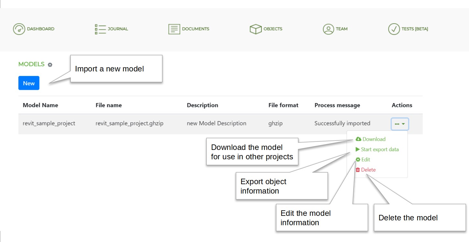The image size is (469, 242).
Task: Click the MODELS heading
Action: [31, 64]
